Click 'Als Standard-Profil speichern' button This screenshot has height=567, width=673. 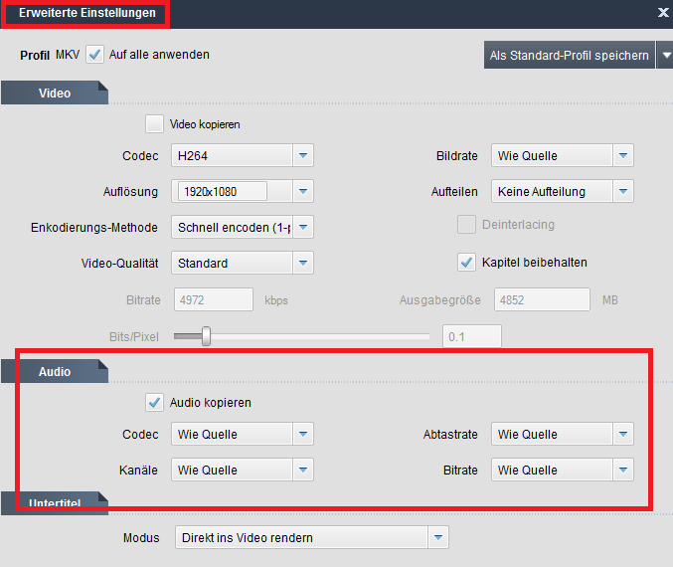[569, 56]
